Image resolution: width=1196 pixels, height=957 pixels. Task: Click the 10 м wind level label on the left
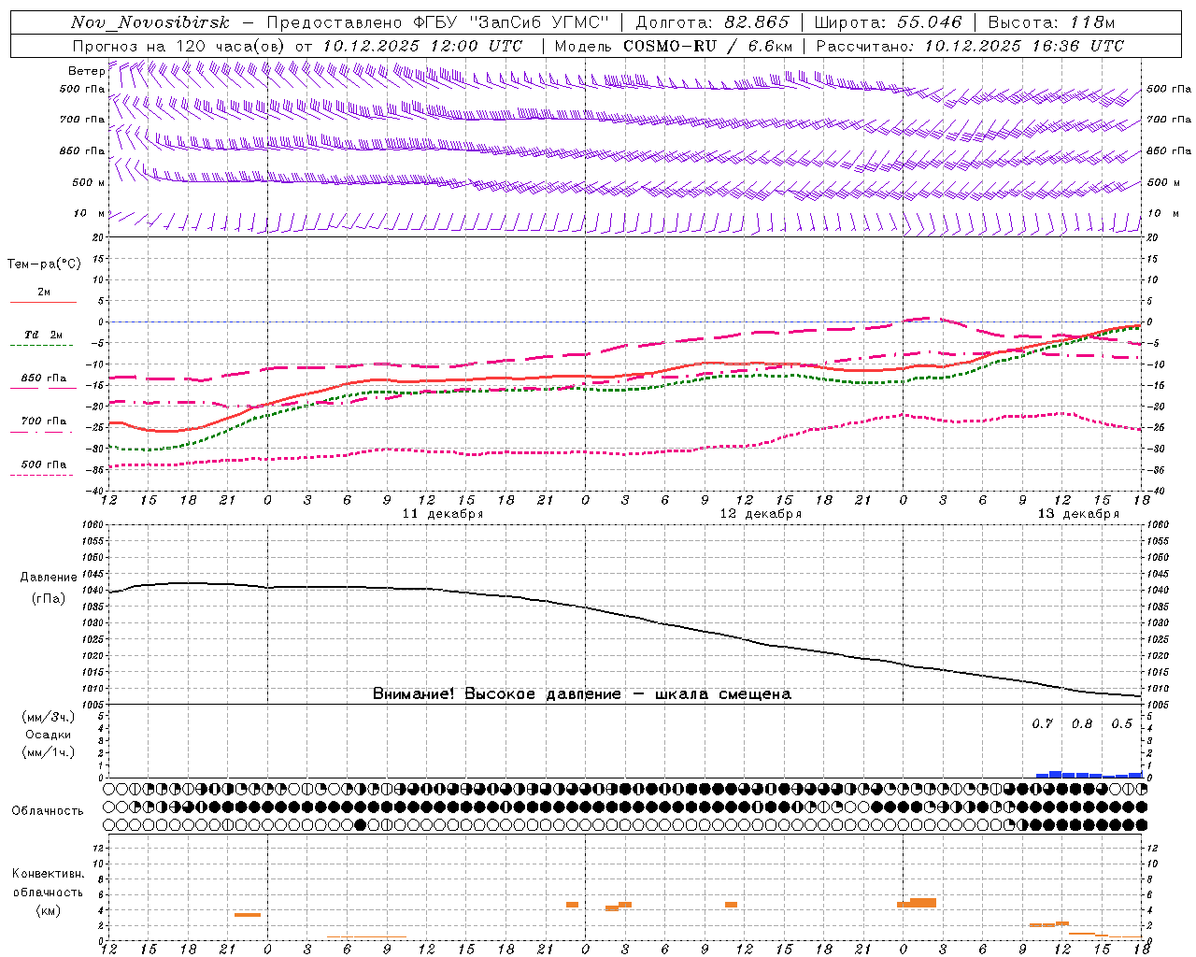pos(90,214)
